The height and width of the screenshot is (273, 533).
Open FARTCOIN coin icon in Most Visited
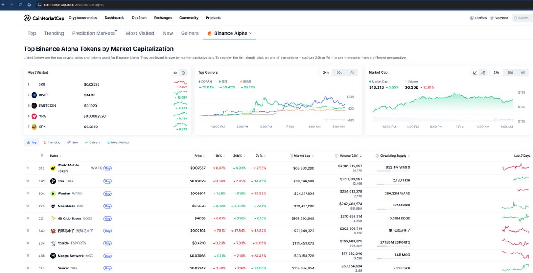34,106
